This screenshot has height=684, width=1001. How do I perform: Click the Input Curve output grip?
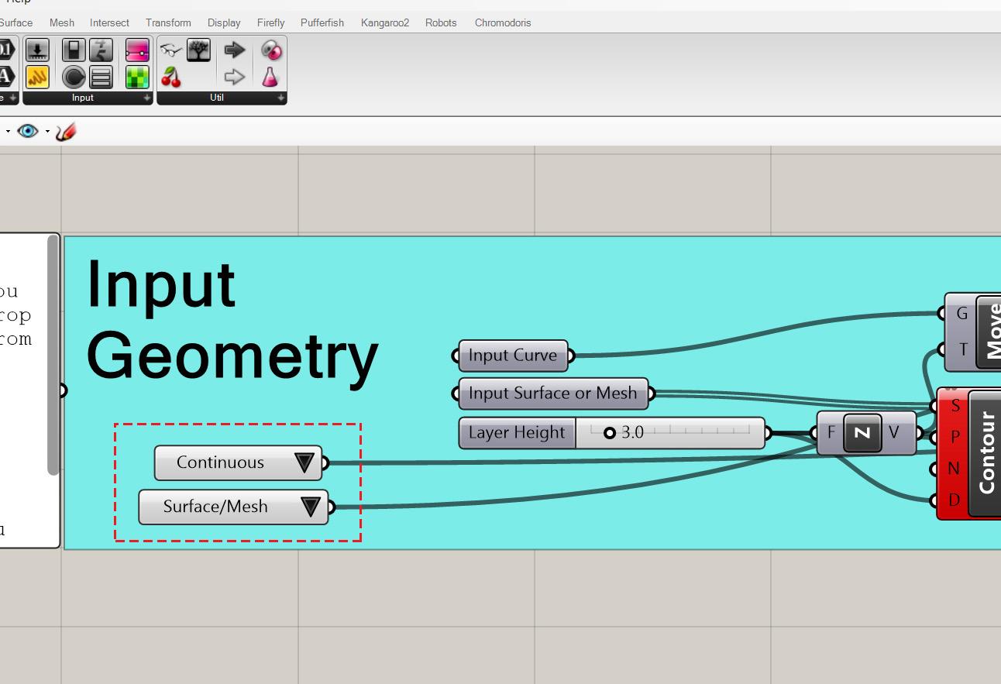point(571,356)
